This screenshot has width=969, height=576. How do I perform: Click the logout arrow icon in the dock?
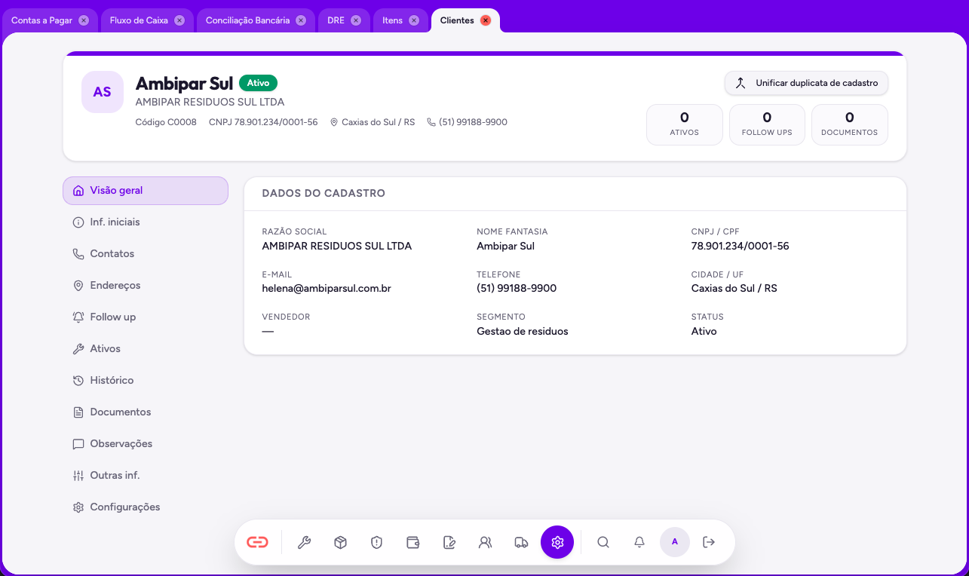(709, 542)
